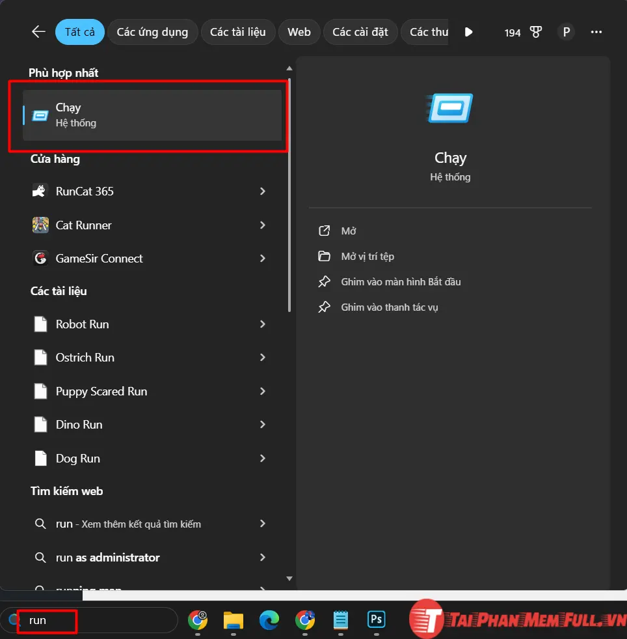Screen dimensions: 627x639
Task: Click the rewards trophy icon
Action: point(536,32)
